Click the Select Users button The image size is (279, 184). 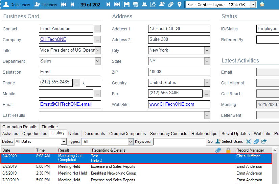click(229, 141)
